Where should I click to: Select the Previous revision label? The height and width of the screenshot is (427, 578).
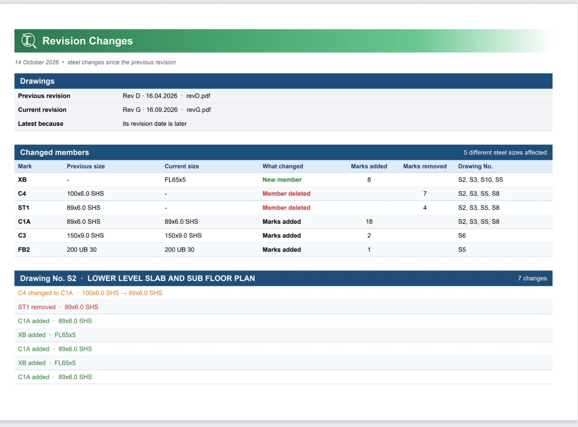pyautogui.click(x=44, y=96)
